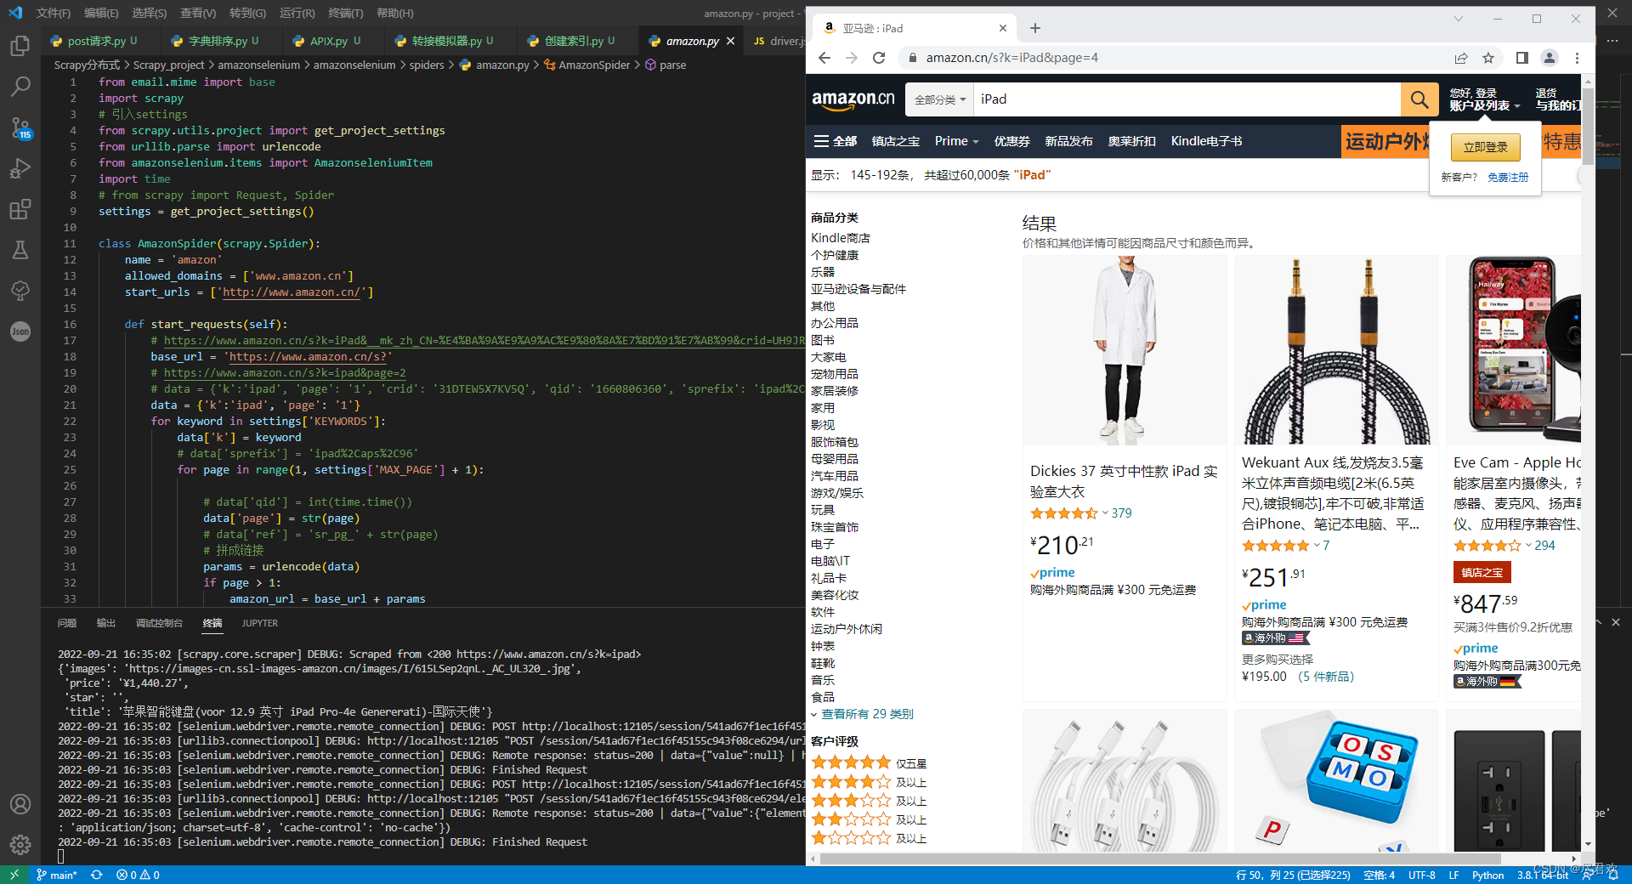The width and height of the screenshot is (1632, 884).
Task: Open the 镇店之宝 nav link
Action: (895, 141)
